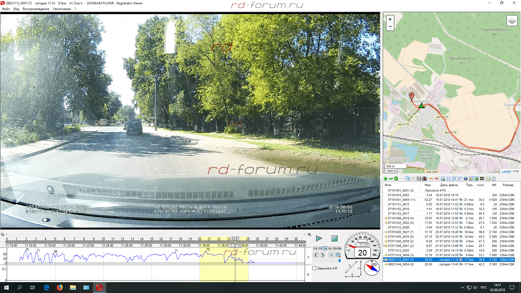The width and height of the screenshot is (521, 293).
Task: Click the Google Earth globe icon
Action: pyautogui.click(x=466, y=179)
